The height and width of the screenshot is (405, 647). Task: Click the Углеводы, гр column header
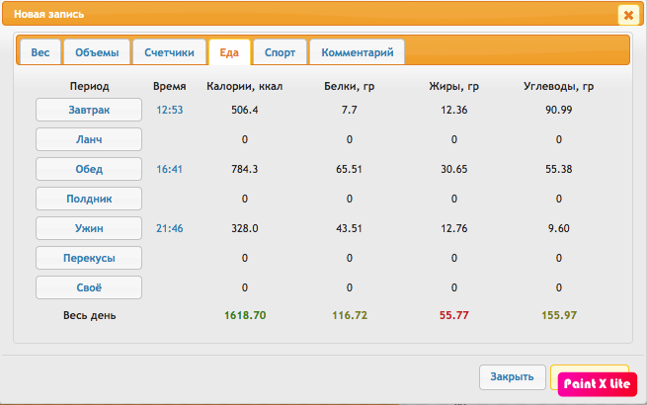click(x=559, y=86)
